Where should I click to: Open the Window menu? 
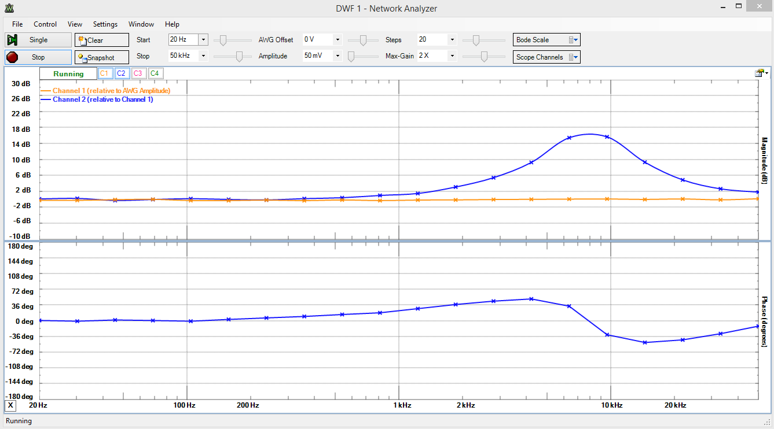point(141,24)
